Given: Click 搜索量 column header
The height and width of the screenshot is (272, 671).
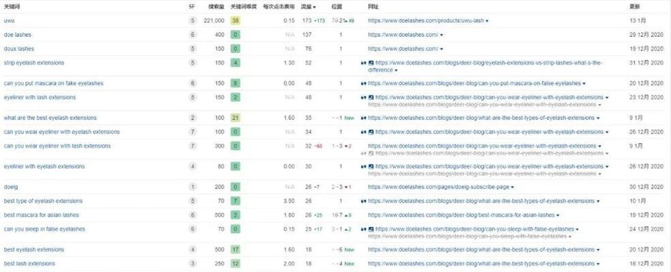Looking at the screenshot, I should (x=216, y=7).
